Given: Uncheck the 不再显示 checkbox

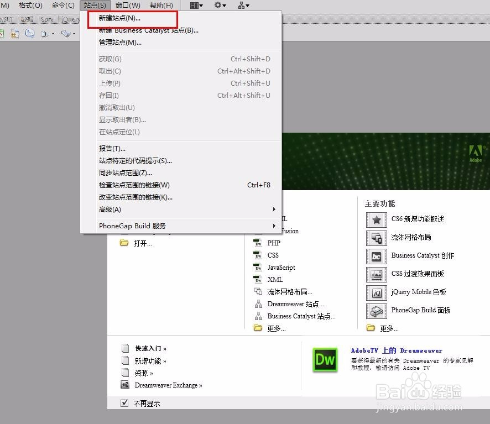Looking at the screenshot, I should (x=124, y=403).
